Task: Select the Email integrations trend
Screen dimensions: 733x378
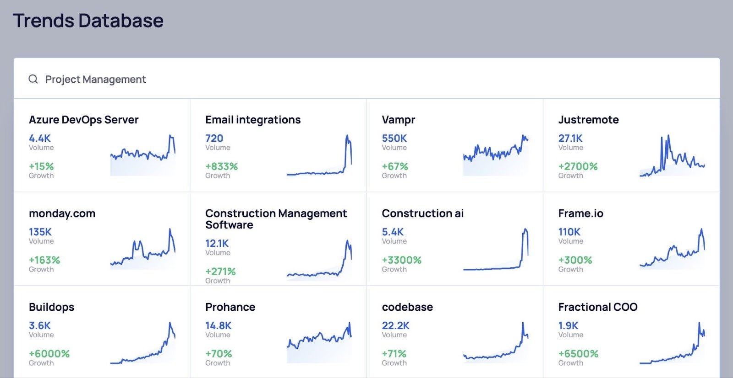Action: [x=253, y=119]
